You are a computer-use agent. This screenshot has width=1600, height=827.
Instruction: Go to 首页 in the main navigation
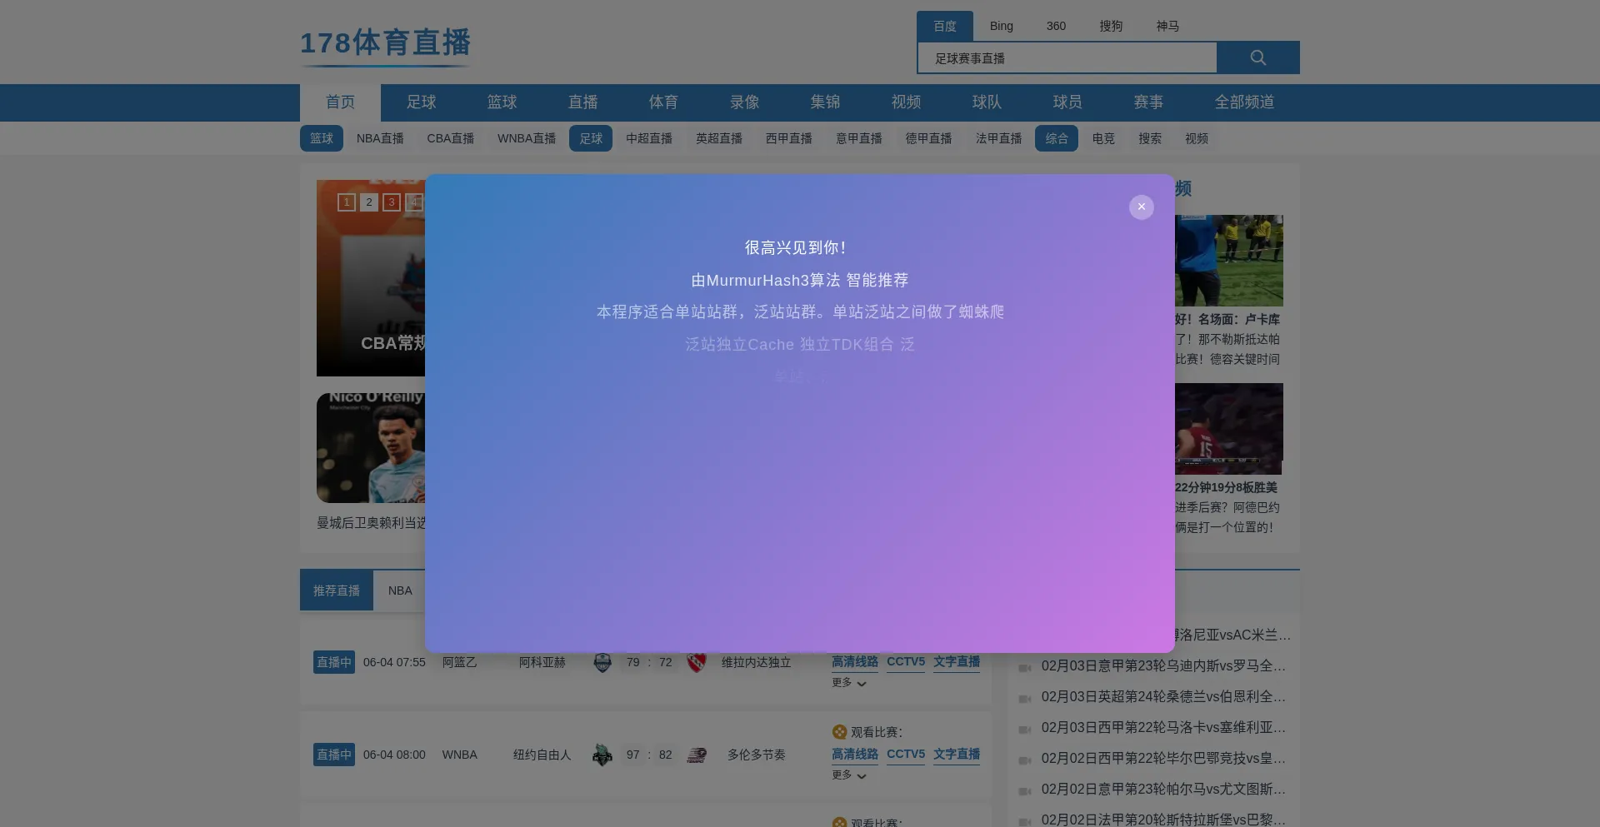340,102
